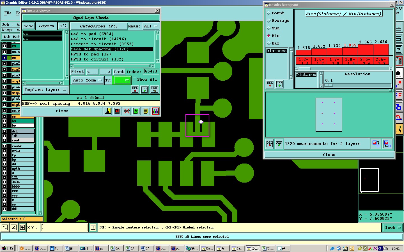Click the Index input field
404x252 pixels.
click(151, 72)
